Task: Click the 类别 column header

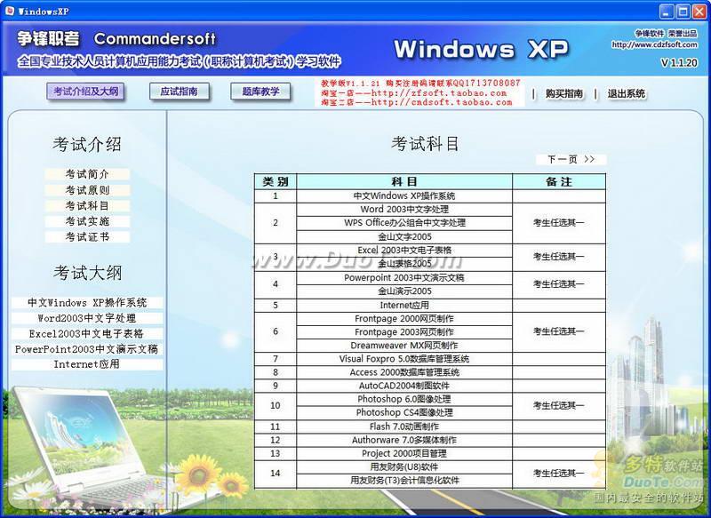Action: click(276, 182)
